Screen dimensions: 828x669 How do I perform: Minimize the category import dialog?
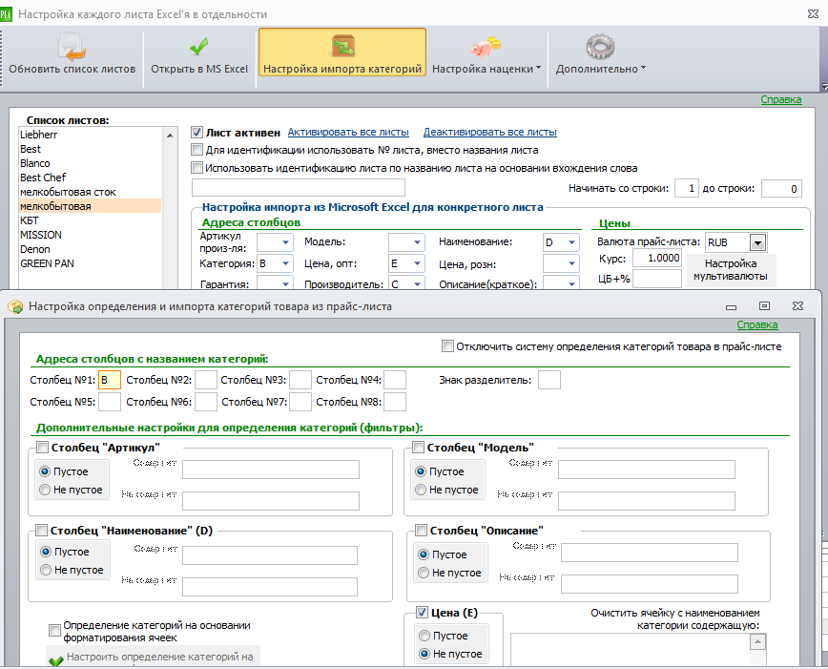tap(731, 307)
